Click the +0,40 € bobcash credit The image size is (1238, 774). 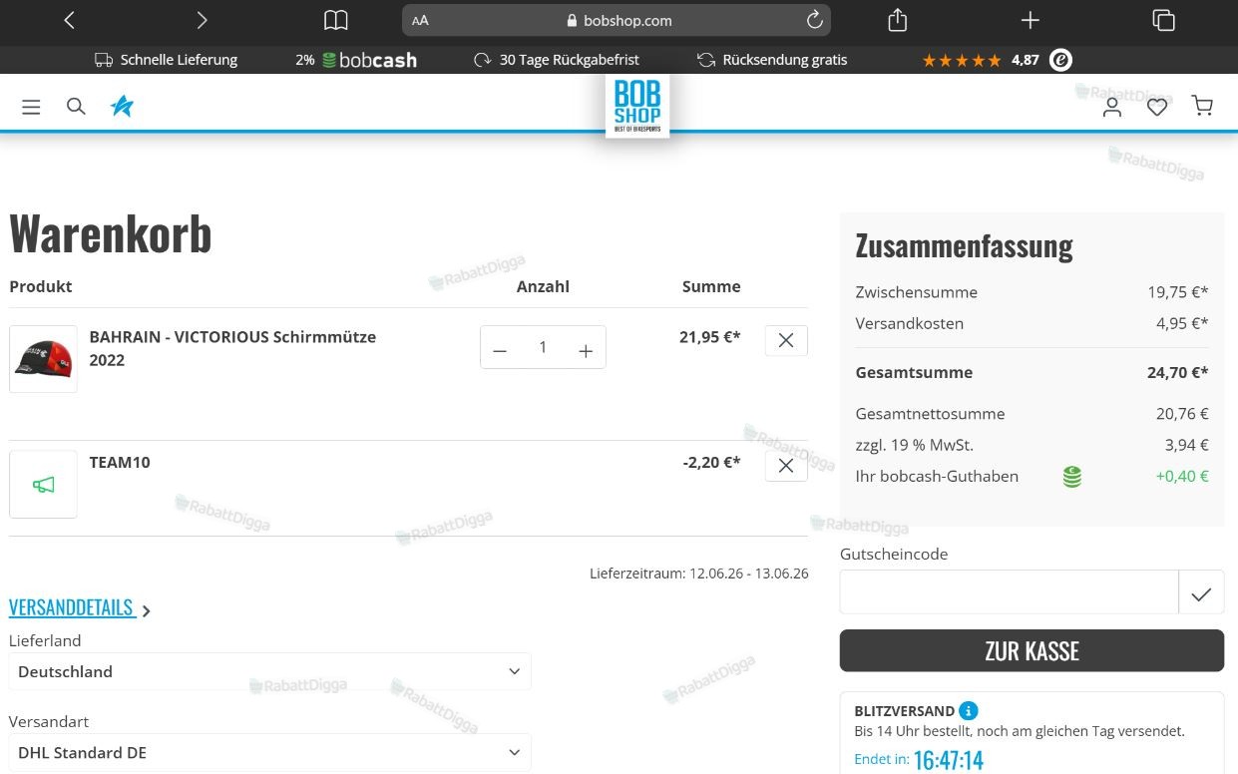pyautogui.click(x=1182, y=476)
